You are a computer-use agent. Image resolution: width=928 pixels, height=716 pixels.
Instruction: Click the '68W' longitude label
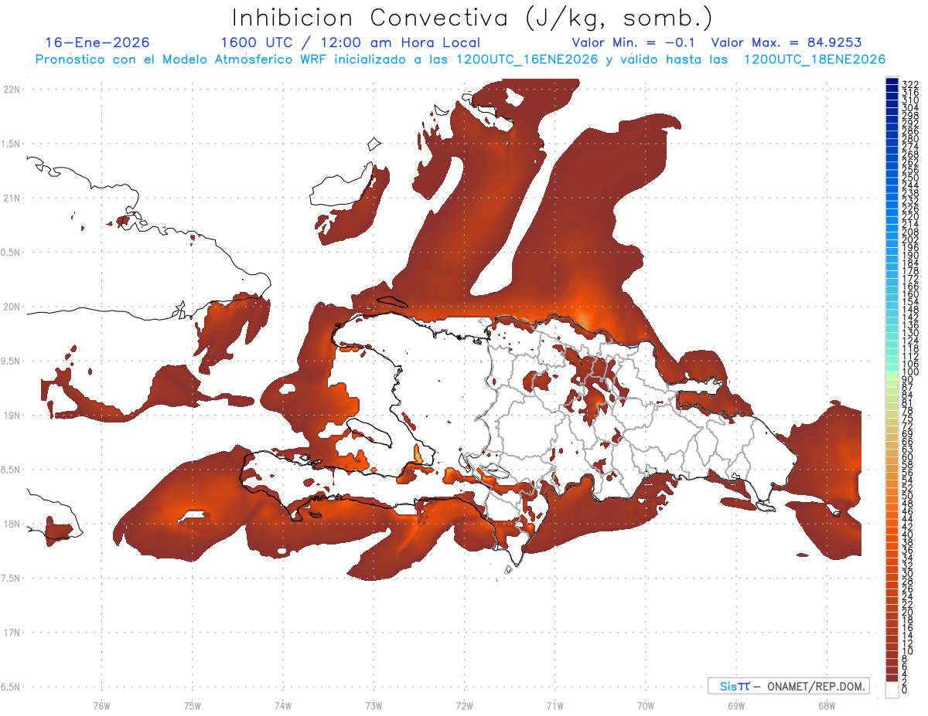pyautogui.click(x=827, y=704)
